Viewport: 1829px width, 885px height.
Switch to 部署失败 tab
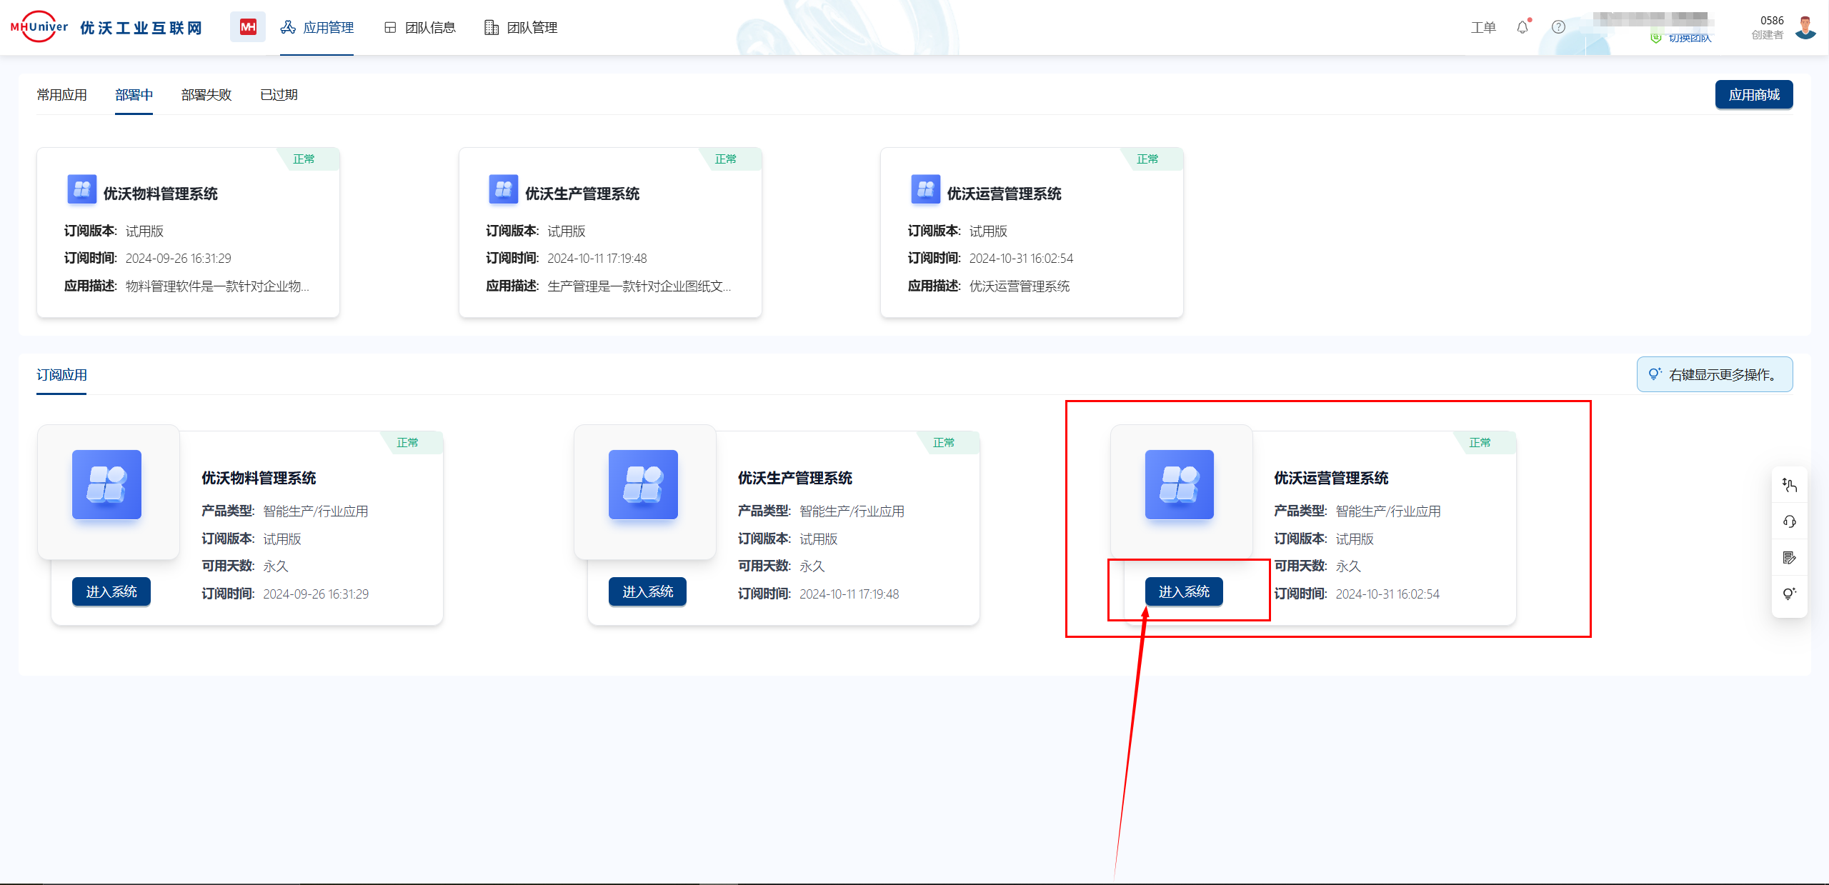(x=206, y=95)
